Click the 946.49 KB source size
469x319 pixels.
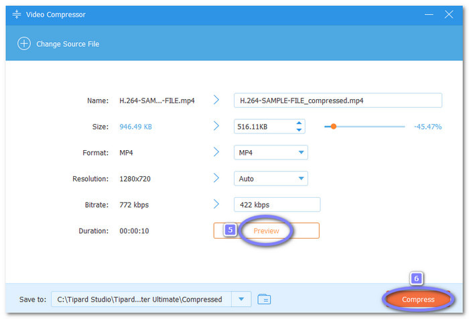coord(135,127)
